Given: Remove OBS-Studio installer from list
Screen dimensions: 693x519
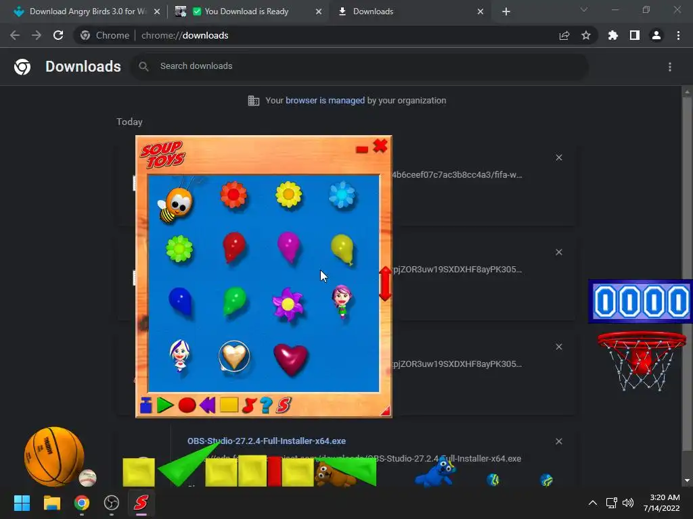Looking at the screenshot, I should point(559,441).
